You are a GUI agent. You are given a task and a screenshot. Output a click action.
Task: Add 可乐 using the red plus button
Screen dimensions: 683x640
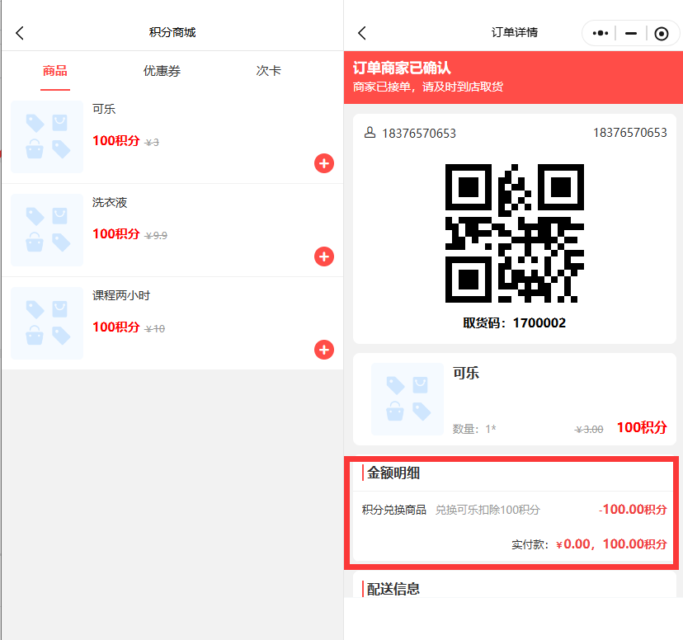coord(324,163)
